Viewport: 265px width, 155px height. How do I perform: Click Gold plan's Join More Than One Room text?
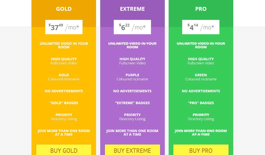pos(64,133)
